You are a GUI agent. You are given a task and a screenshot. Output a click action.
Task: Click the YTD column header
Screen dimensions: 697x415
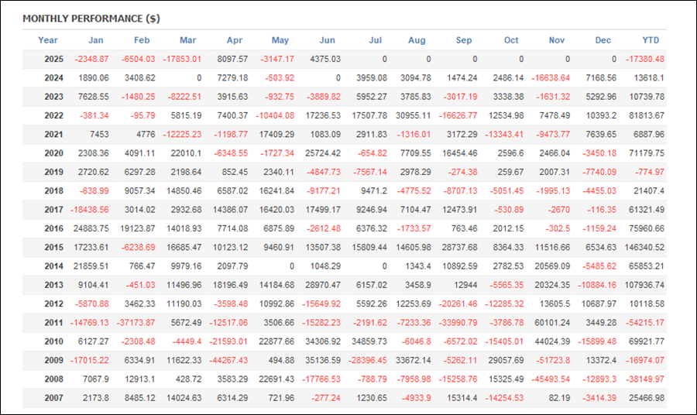pos(651,40)
